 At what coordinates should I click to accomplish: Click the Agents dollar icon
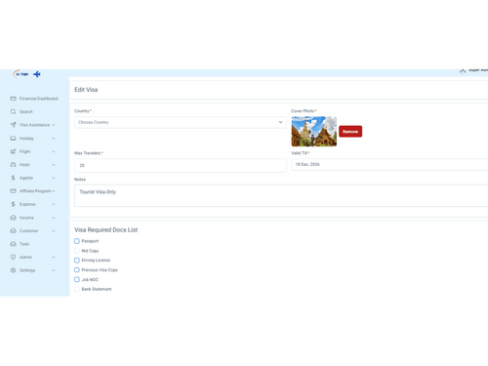[x=13, y=178]
